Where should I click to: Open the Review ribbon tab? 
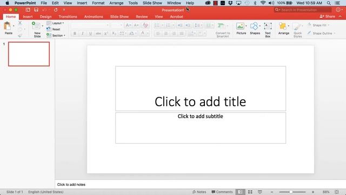(142, 17)
